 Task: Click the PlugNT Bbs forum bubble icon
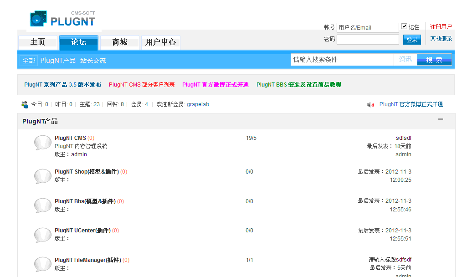[42, 205]
